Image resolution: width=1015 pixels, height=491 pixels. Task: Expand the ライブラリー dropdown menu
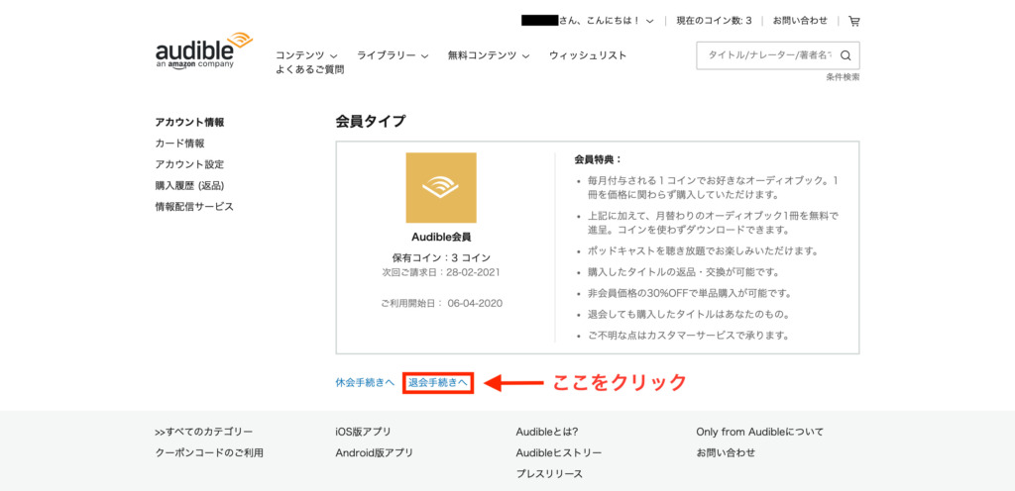point(393,55)
